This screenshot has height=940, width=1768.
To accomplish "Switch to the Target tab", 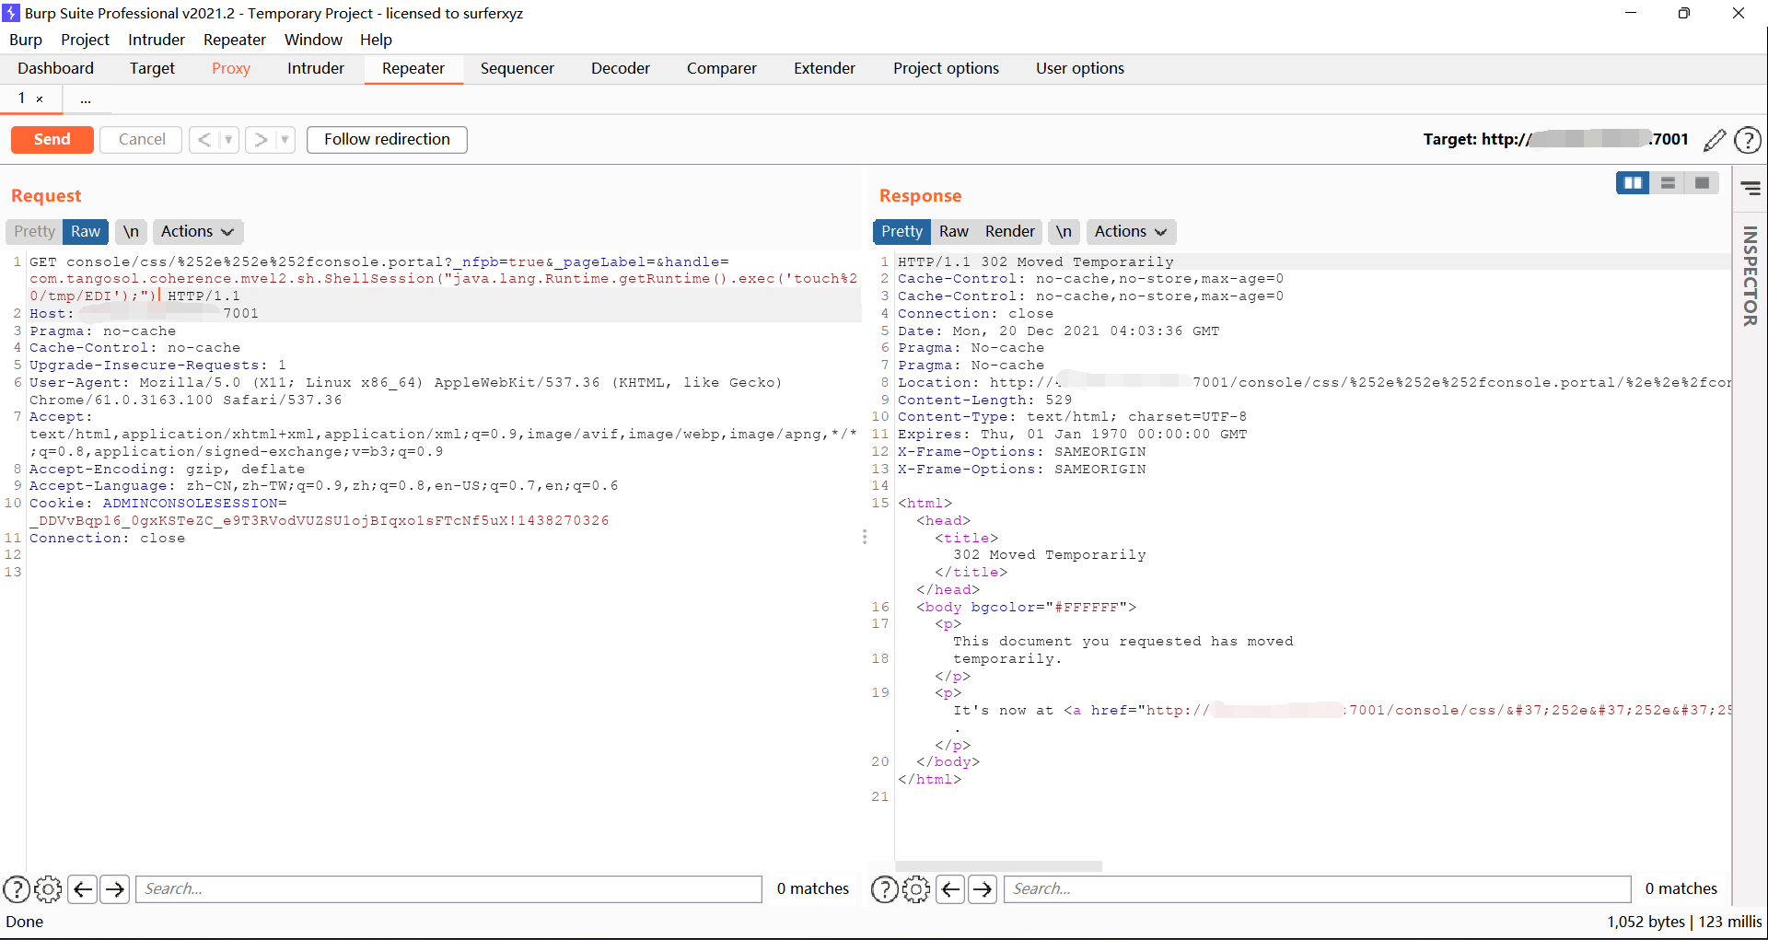I will [x=152, y=69].
